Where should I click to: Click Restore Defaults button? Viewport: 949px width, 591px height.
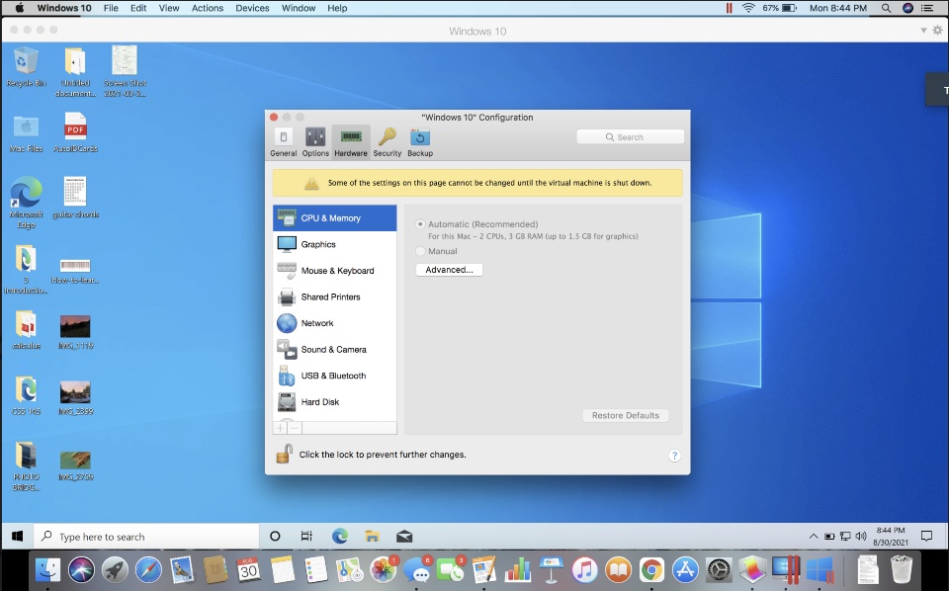click(x=625, y=415)
